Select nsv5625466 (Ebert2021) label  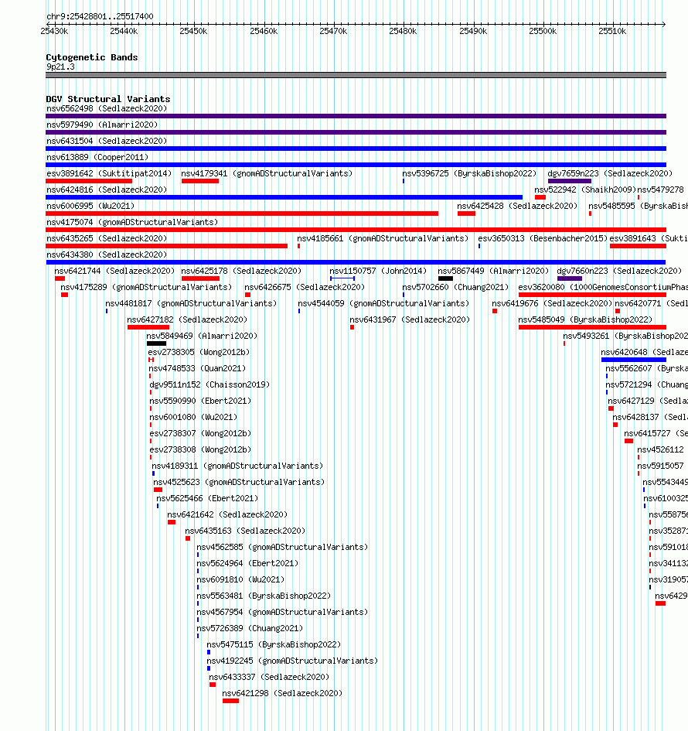[207, 498]
